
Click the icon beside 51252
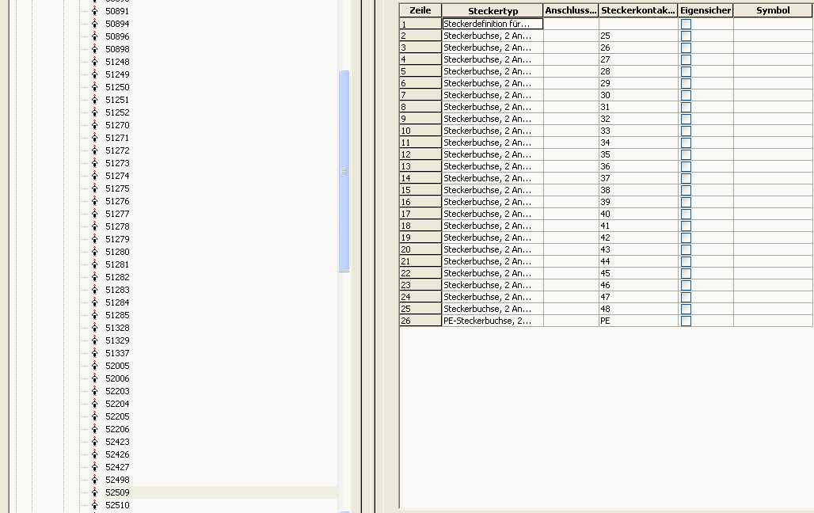point(94,112)
